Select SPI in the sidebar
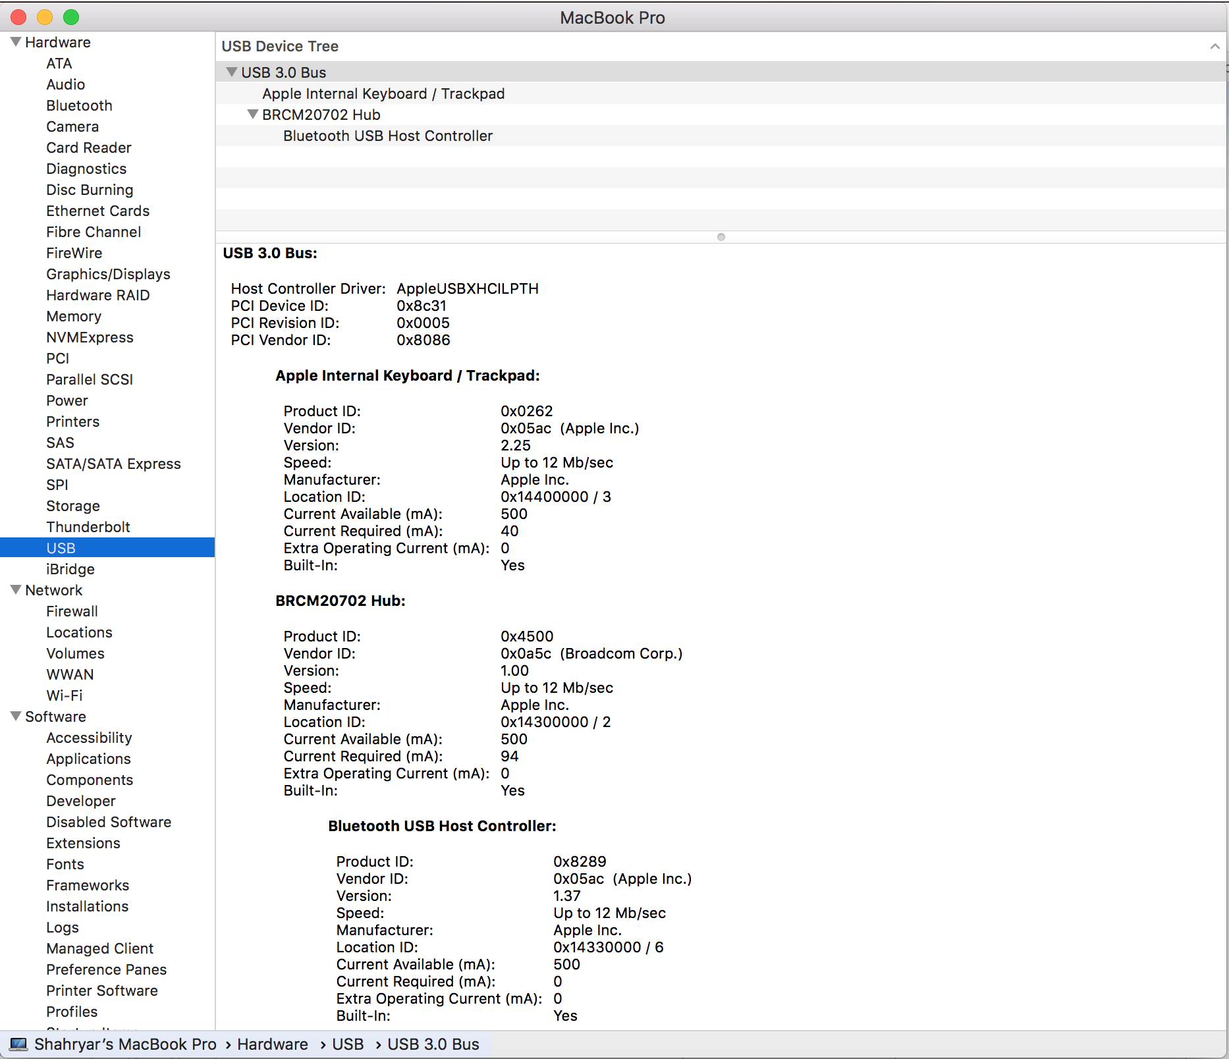The height and width of the screenshot is (1059, 1229). [x=57, y=485]
